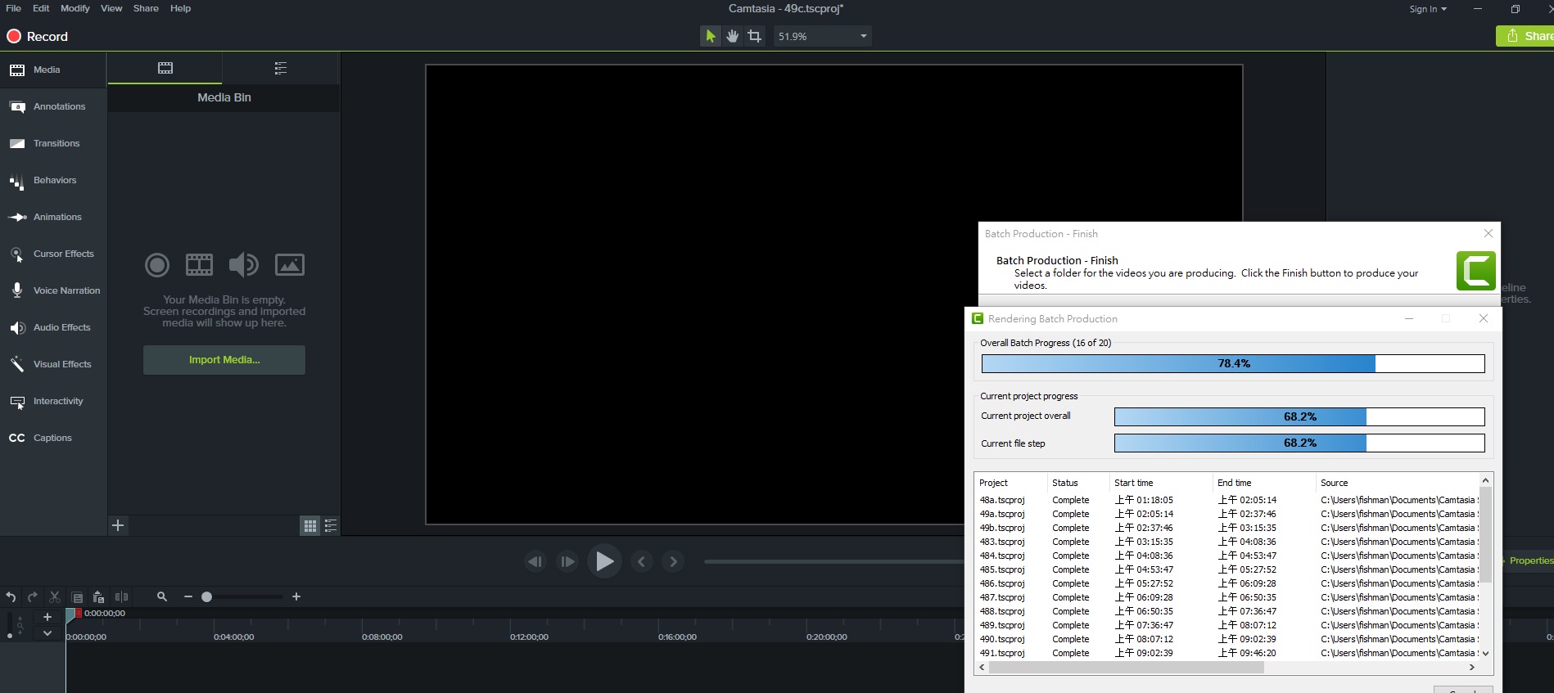Screen dimensions: 1554x693
Task: Click the Redo icon in timeline toolbar
Action: pyautogui.click(x=33, y=597)
